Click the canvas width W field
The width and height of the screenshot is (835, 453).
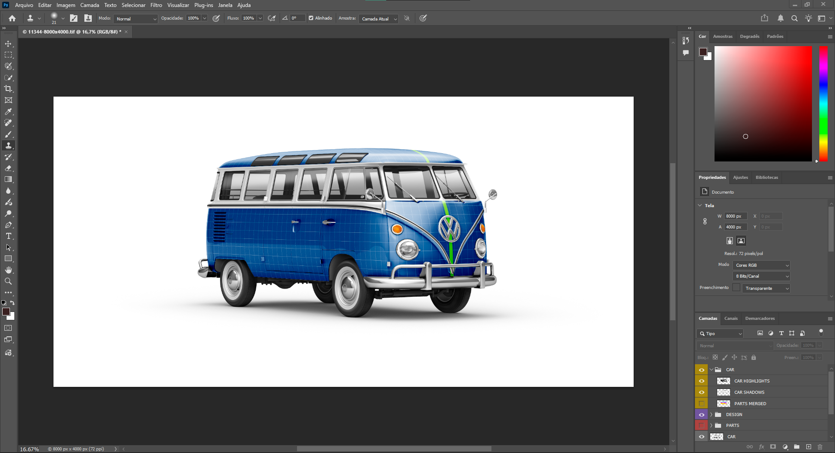(x=735, y=216)
